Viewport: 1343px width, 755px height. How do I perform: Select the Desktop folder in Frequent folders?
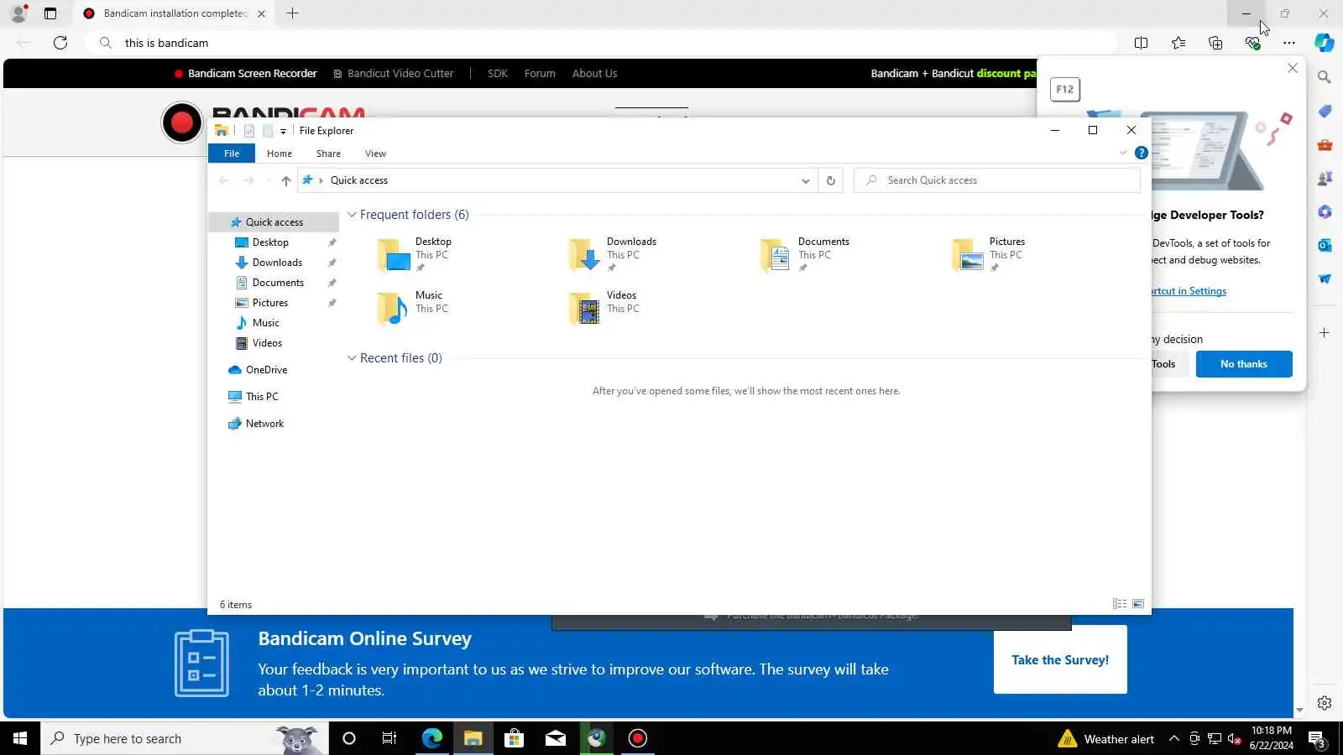click(415, 255)
